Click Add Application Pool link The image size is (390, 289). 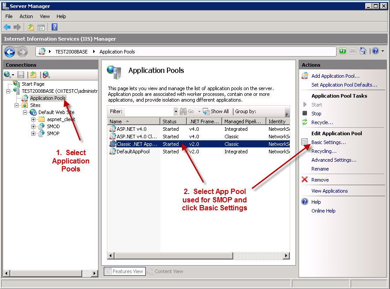click(335, 76)
